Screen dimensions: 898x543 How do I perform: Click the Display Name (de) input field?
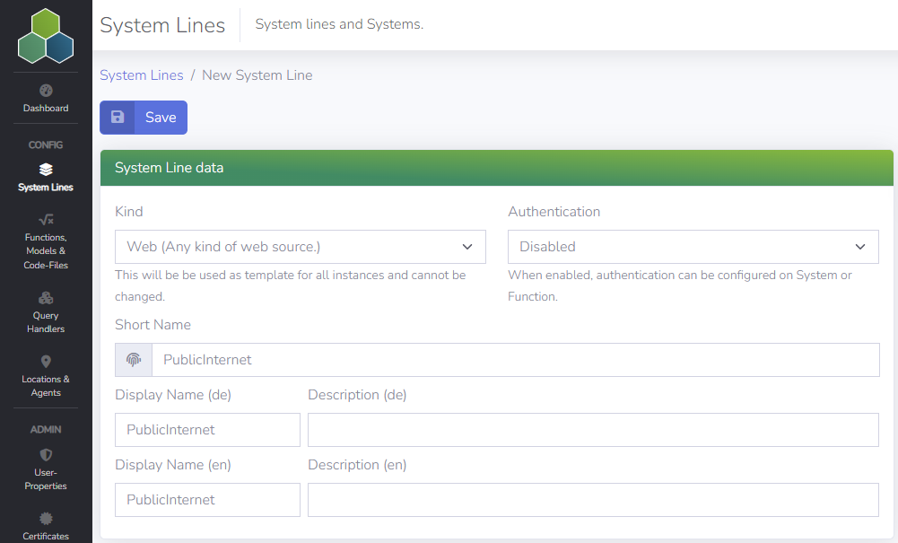(207, 430)
